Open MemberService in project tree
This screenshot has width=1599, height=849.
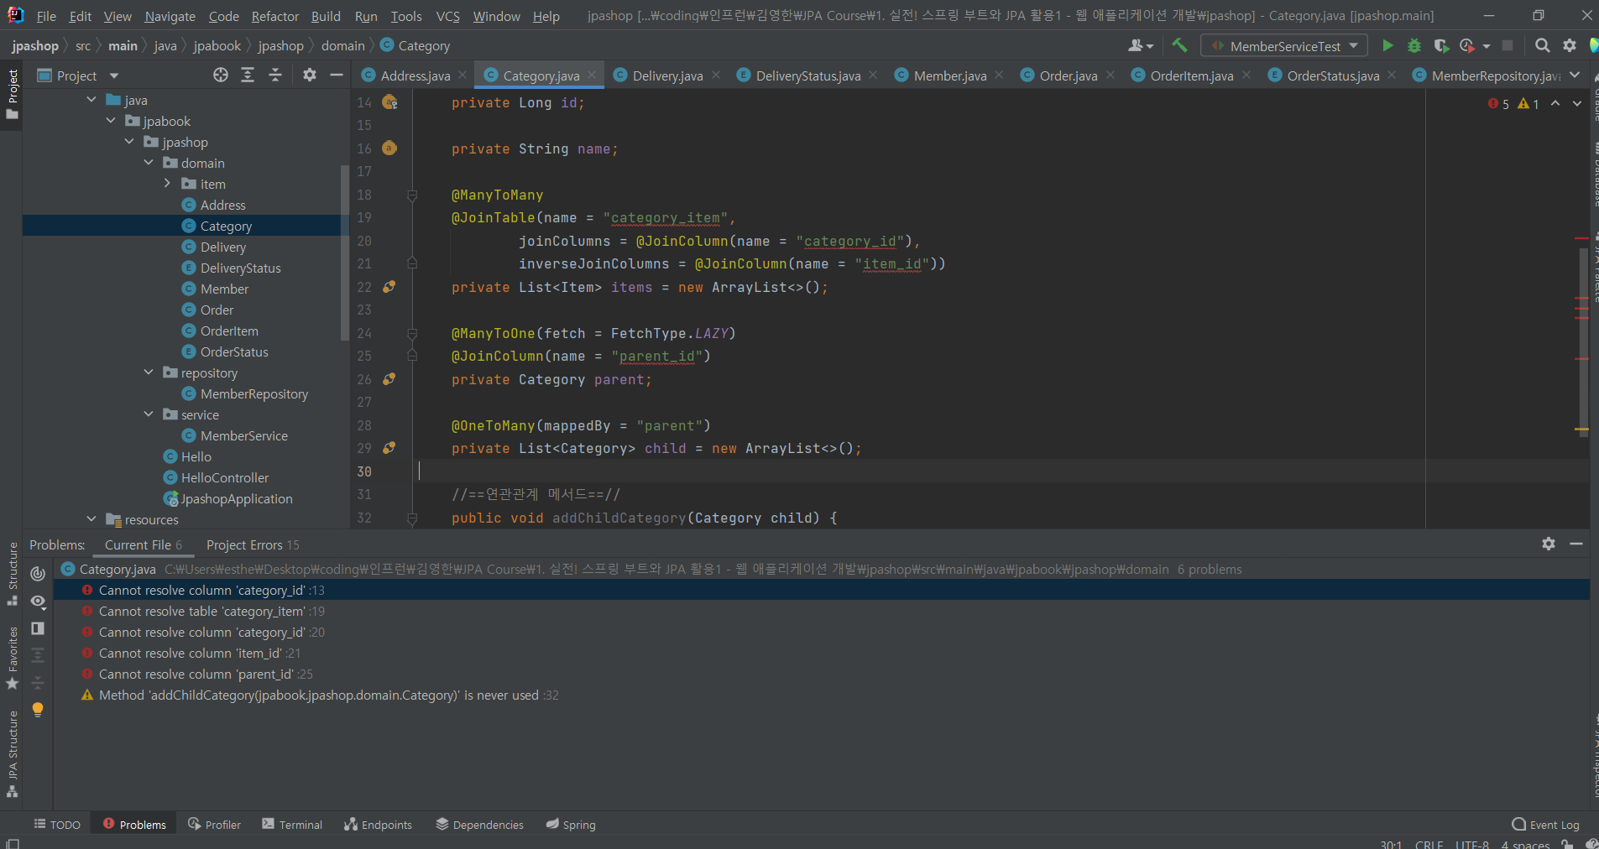click(x=244, y=435)
